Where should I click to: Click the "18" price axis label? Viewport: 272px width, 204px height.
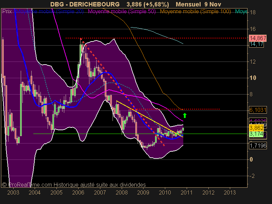click(253, 12)
